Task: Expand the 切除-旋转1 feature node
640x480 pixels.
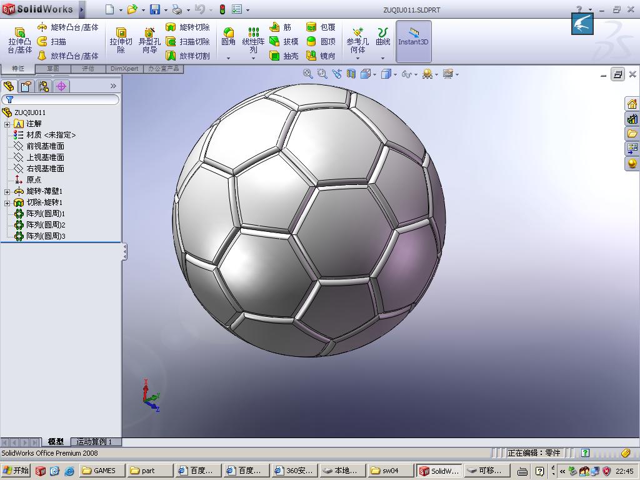Action: click(7, 203)
